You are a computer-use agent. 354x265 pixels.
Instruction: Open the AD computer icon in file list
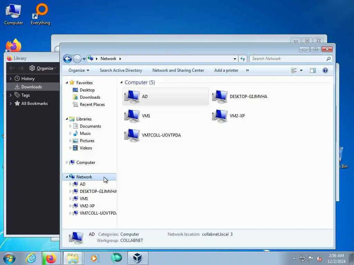(x=132, y=97)
